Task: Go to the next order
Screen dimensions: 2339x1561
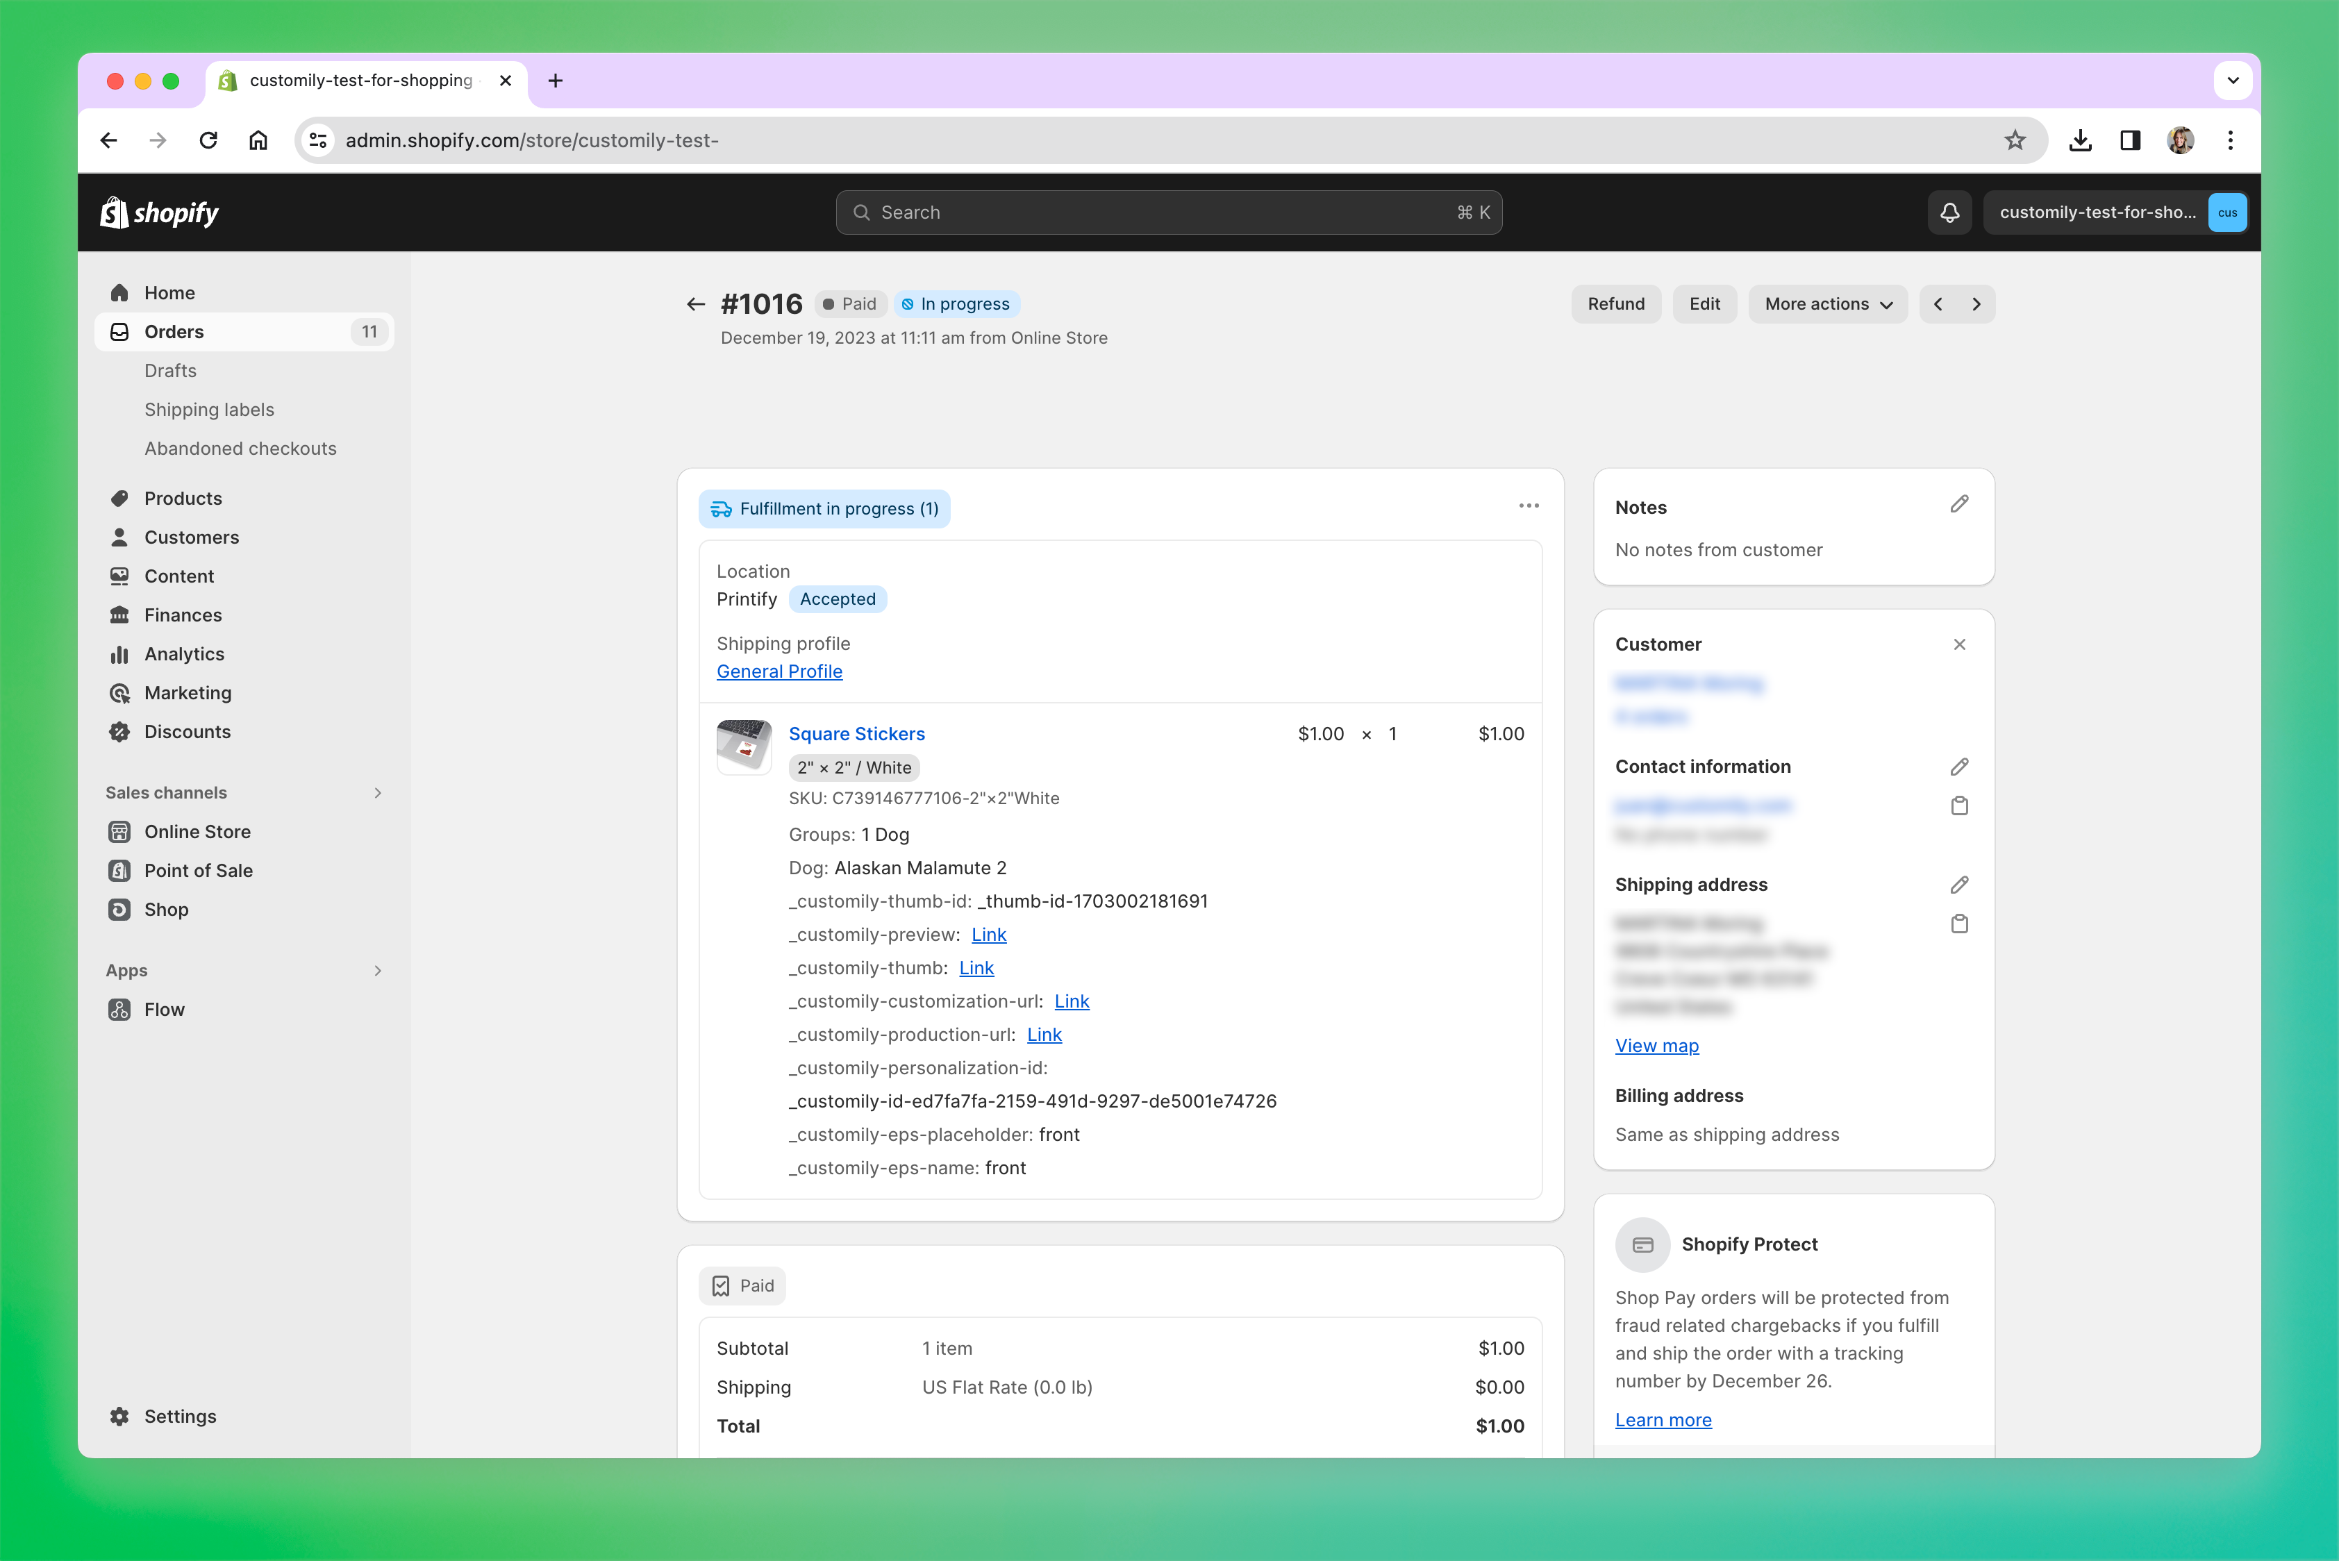Action: pos(1976,303)
